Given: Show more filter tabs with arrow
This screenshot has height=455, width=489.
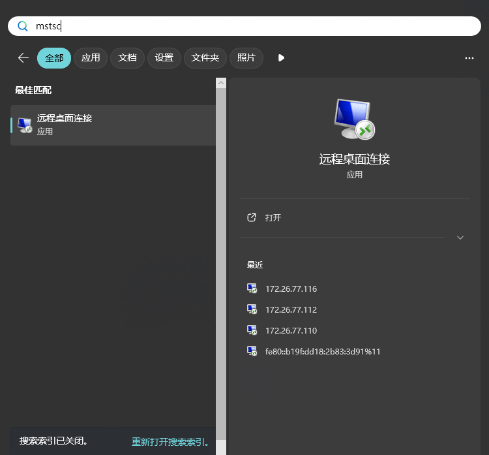Looking at the screenshot, I should coord(281,58).
